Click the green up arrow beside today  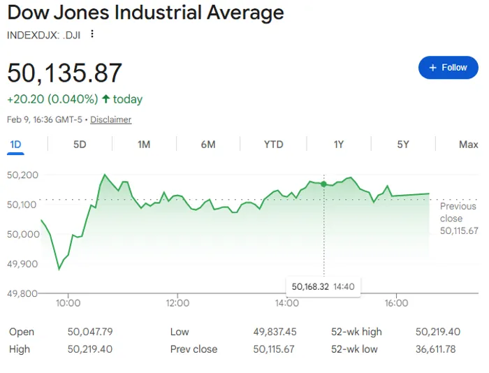(105, 99)
